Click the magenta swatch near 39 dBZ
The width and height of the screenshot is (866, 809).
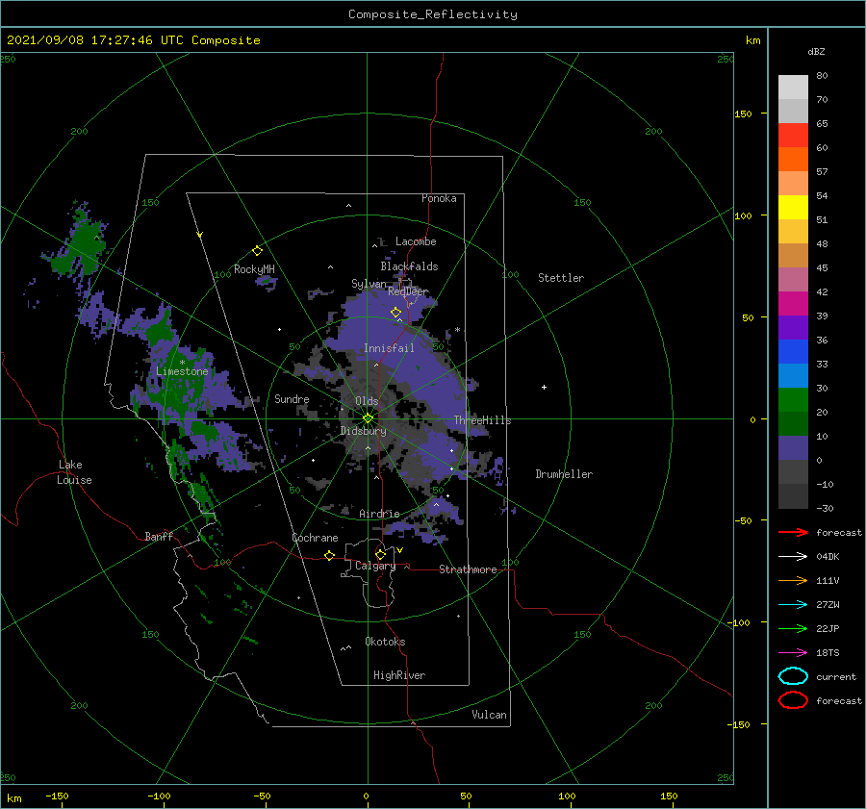pos(793,304)
